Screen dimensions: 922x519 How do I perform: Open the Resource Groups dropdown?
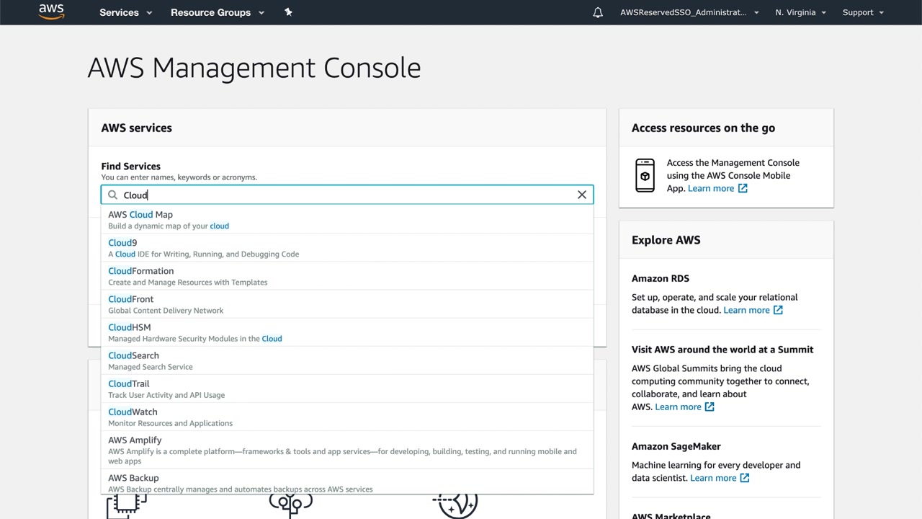tap(217, 12)
